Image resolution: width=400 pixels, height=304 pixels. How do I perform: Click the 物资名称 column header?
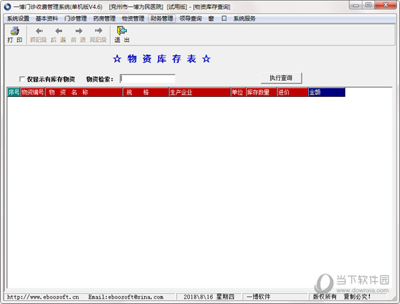[x=84, y=92]
